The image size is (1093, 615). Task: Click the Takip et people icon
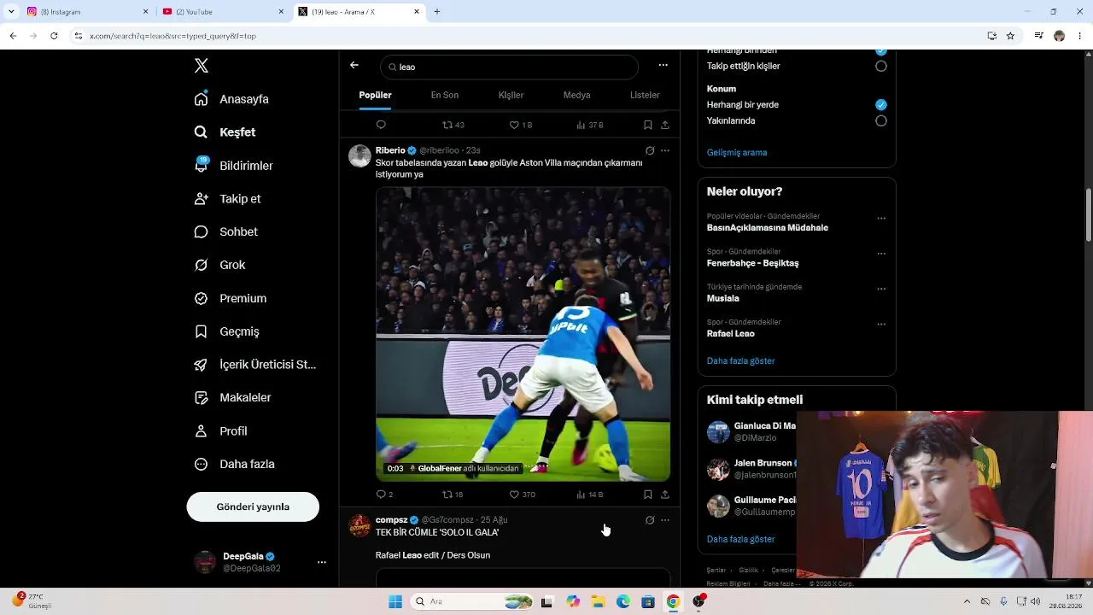[202, 199]
